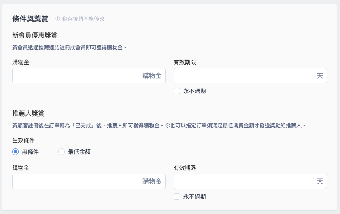Click the 天 suffix in new member 有效期限 field

[320, 76]
